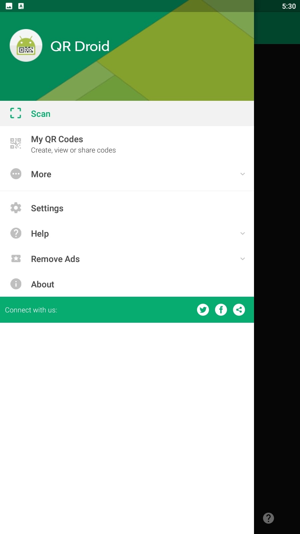Image resolution: width=300 pixels, height=534 pixels.
Task: Tap the QR Droid title text
Action: pyautogui.click(x=80, y=46)
